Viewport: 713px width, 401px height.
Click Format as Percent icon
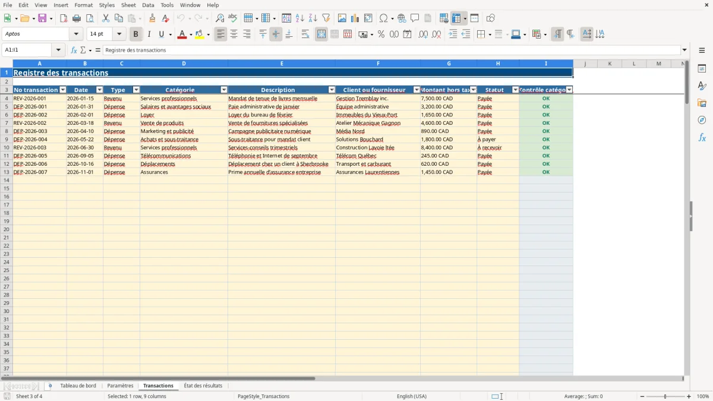pos(381,34)
